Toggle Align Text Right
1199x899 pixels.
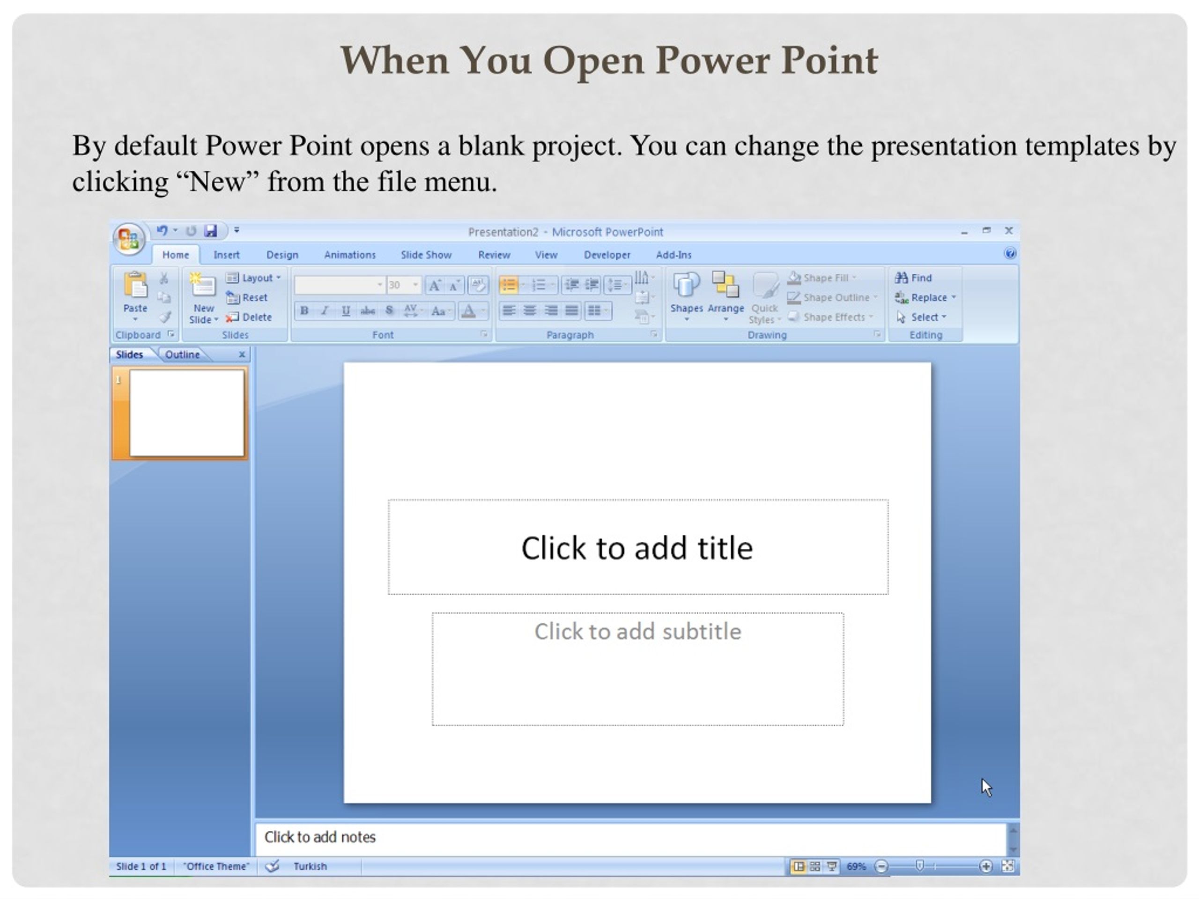click(x=551, y=311)
